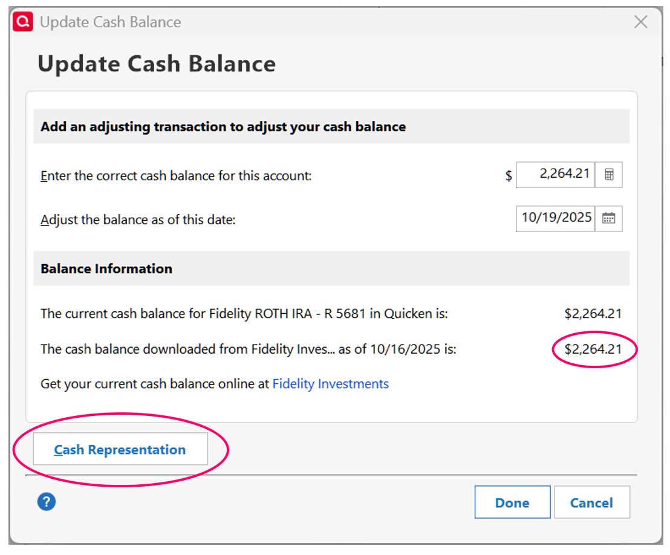The height and width of the screenshot is (555, 670).
Task: Click the Quicken logo in the title bar
Action: click(24, 22)
